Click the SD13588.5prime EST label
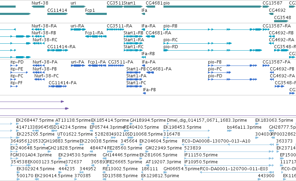Screen dimensions: 296x181 120,176
